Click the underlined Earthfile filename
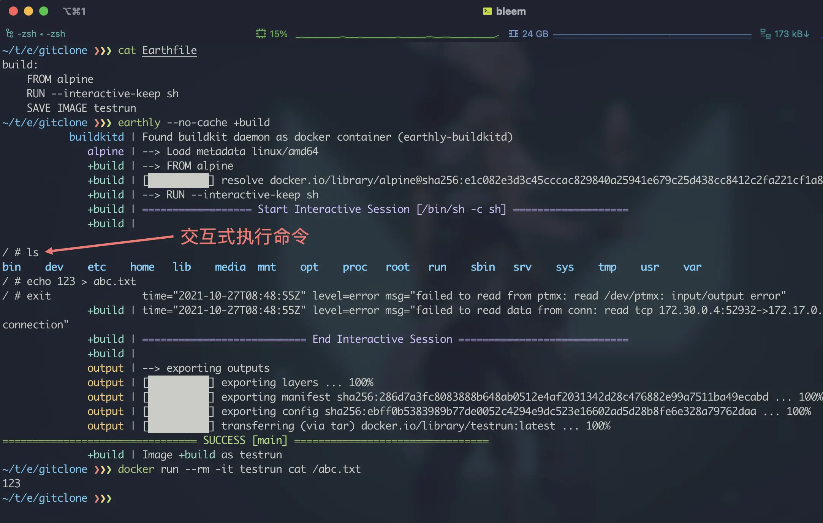This screenshot has height=523, width=823. [x=169, y=51]
